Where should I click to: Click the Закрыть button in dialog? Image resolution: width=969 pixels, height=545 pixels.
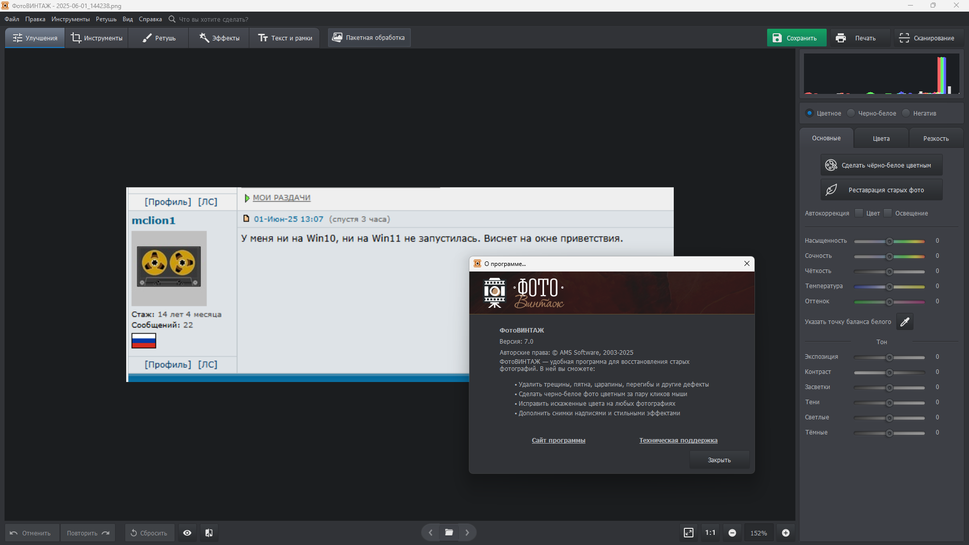[719, 460]
